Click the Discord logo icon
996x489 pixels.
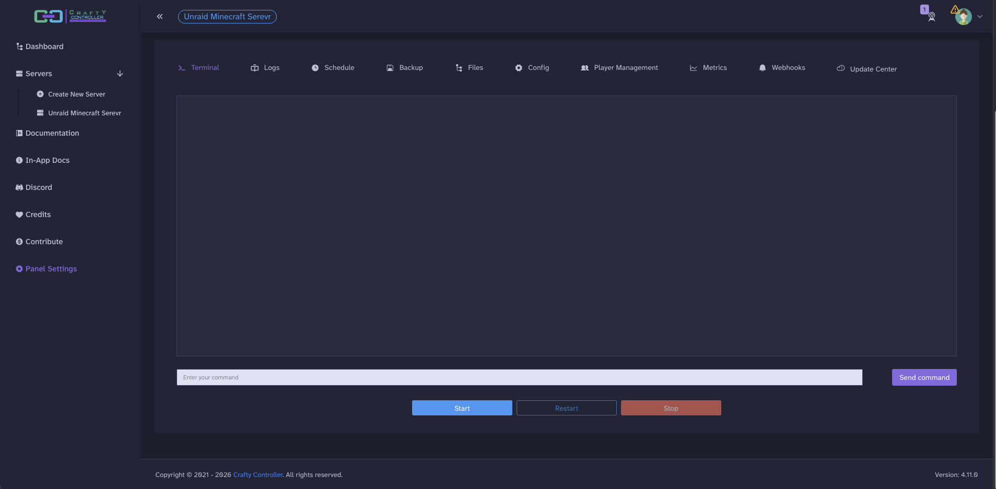click(19, 187)
